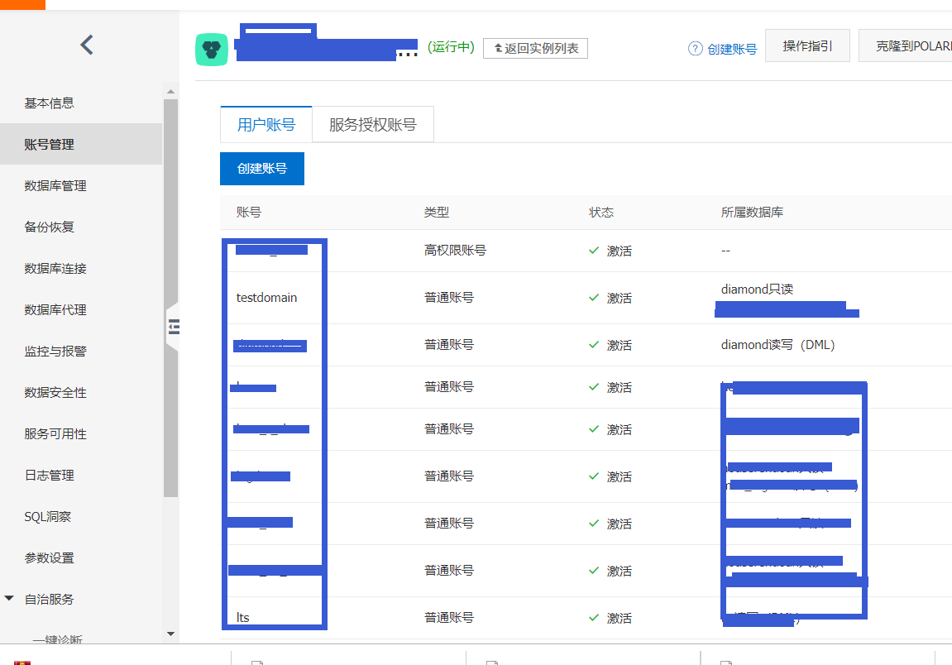Switch to the 服务授权账号 tab
Screen dimensions: 952x665
point(372,125)
